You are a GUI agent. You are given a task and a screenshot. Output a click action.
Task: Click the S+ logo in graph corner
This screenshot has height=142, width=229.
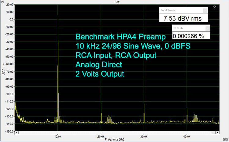point(215,8)
